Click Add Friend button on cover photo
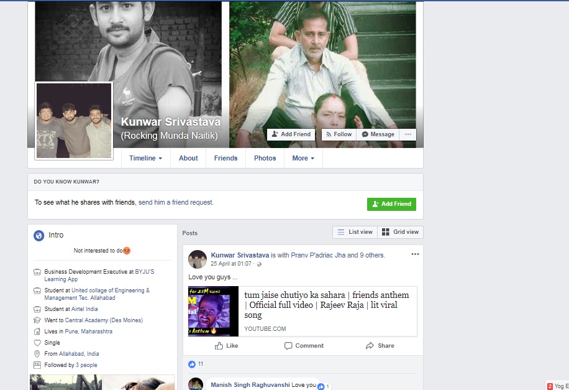 tap(291, 134)
